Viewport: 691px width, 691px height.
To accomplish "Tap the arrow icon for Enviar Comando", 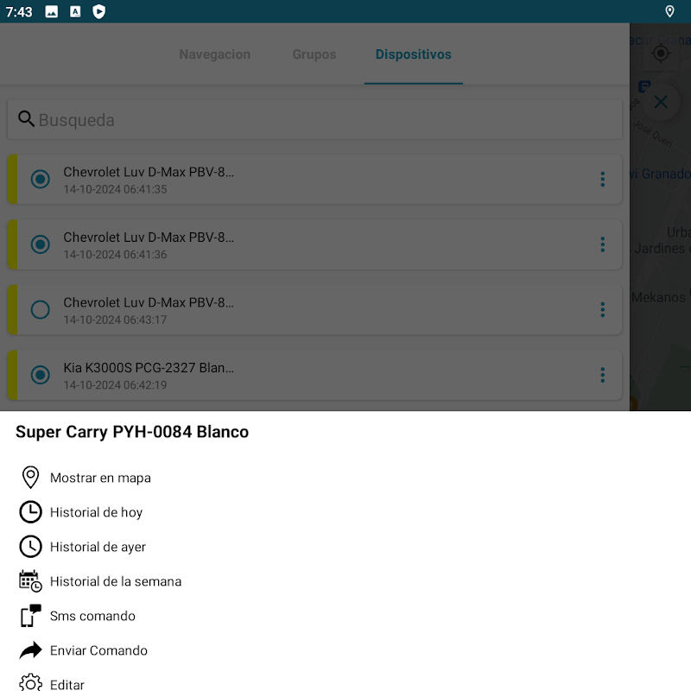I will (x=30, y=650).
